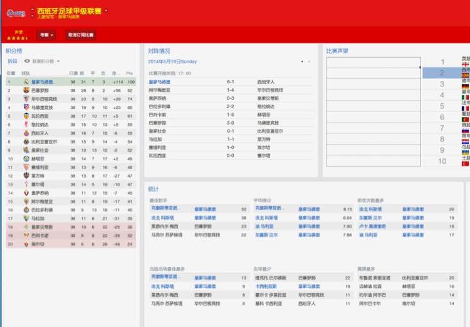Open 积分榜 panel heading
The image size is (470, 327).
(x=14, y=51)
